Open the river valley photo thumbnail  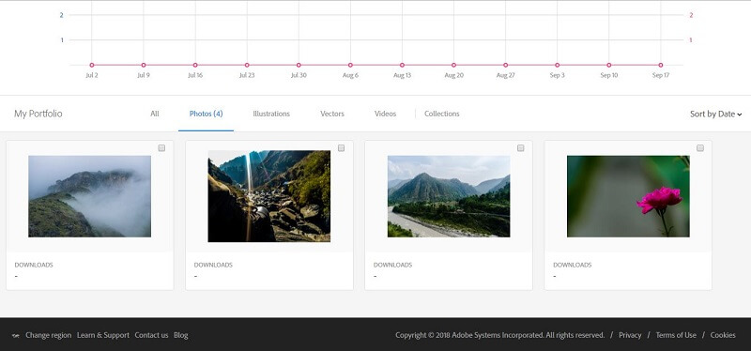pos(449,196)
